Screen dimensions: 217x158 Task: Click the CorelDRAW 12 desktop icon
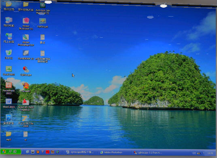[26, 55]
